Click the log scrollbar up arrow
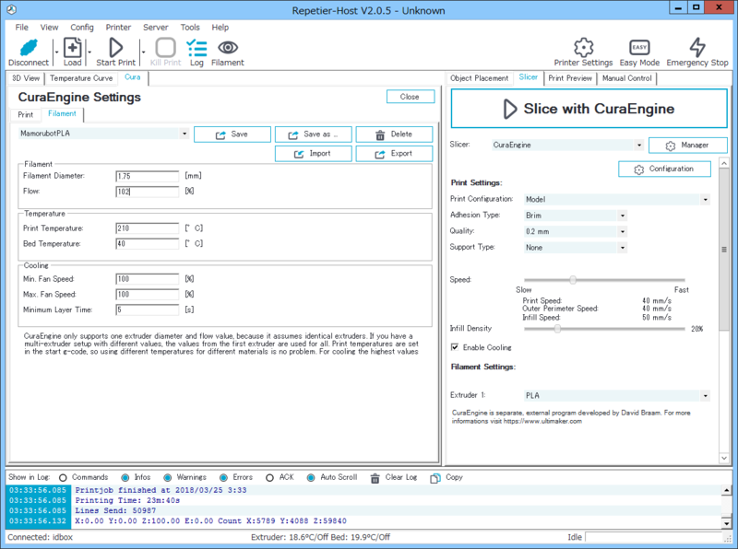Image resolution: width=738 pixels, height=549 pixels. point(727,490)
